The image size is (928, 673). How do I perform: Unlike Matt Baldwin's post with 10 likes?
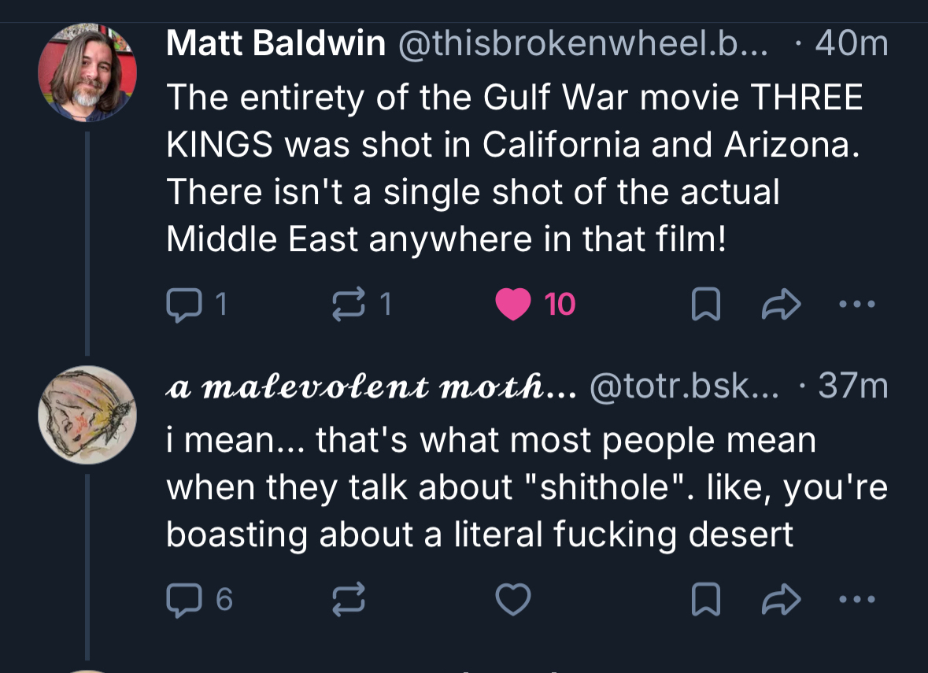pyautogui.click(x=513, y=305)
